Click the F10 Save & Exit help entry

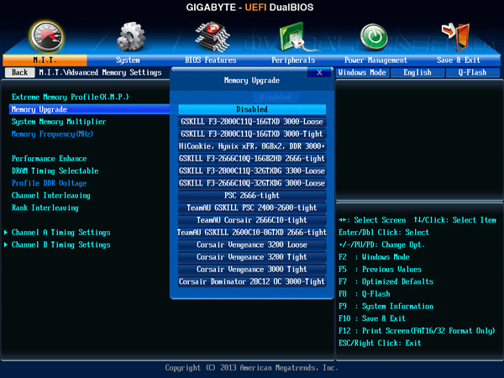[372, 318]
